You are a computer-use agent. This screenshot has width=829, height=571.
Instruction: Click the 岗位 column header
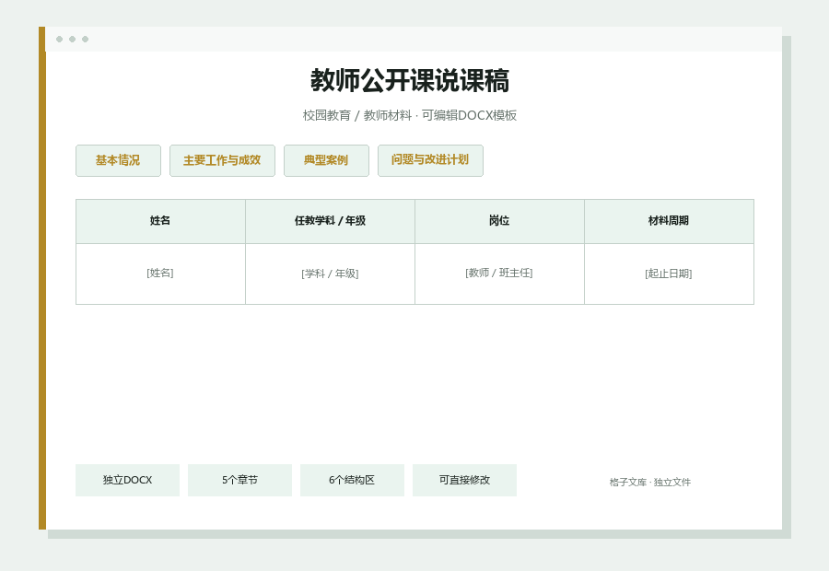point(499,222)
